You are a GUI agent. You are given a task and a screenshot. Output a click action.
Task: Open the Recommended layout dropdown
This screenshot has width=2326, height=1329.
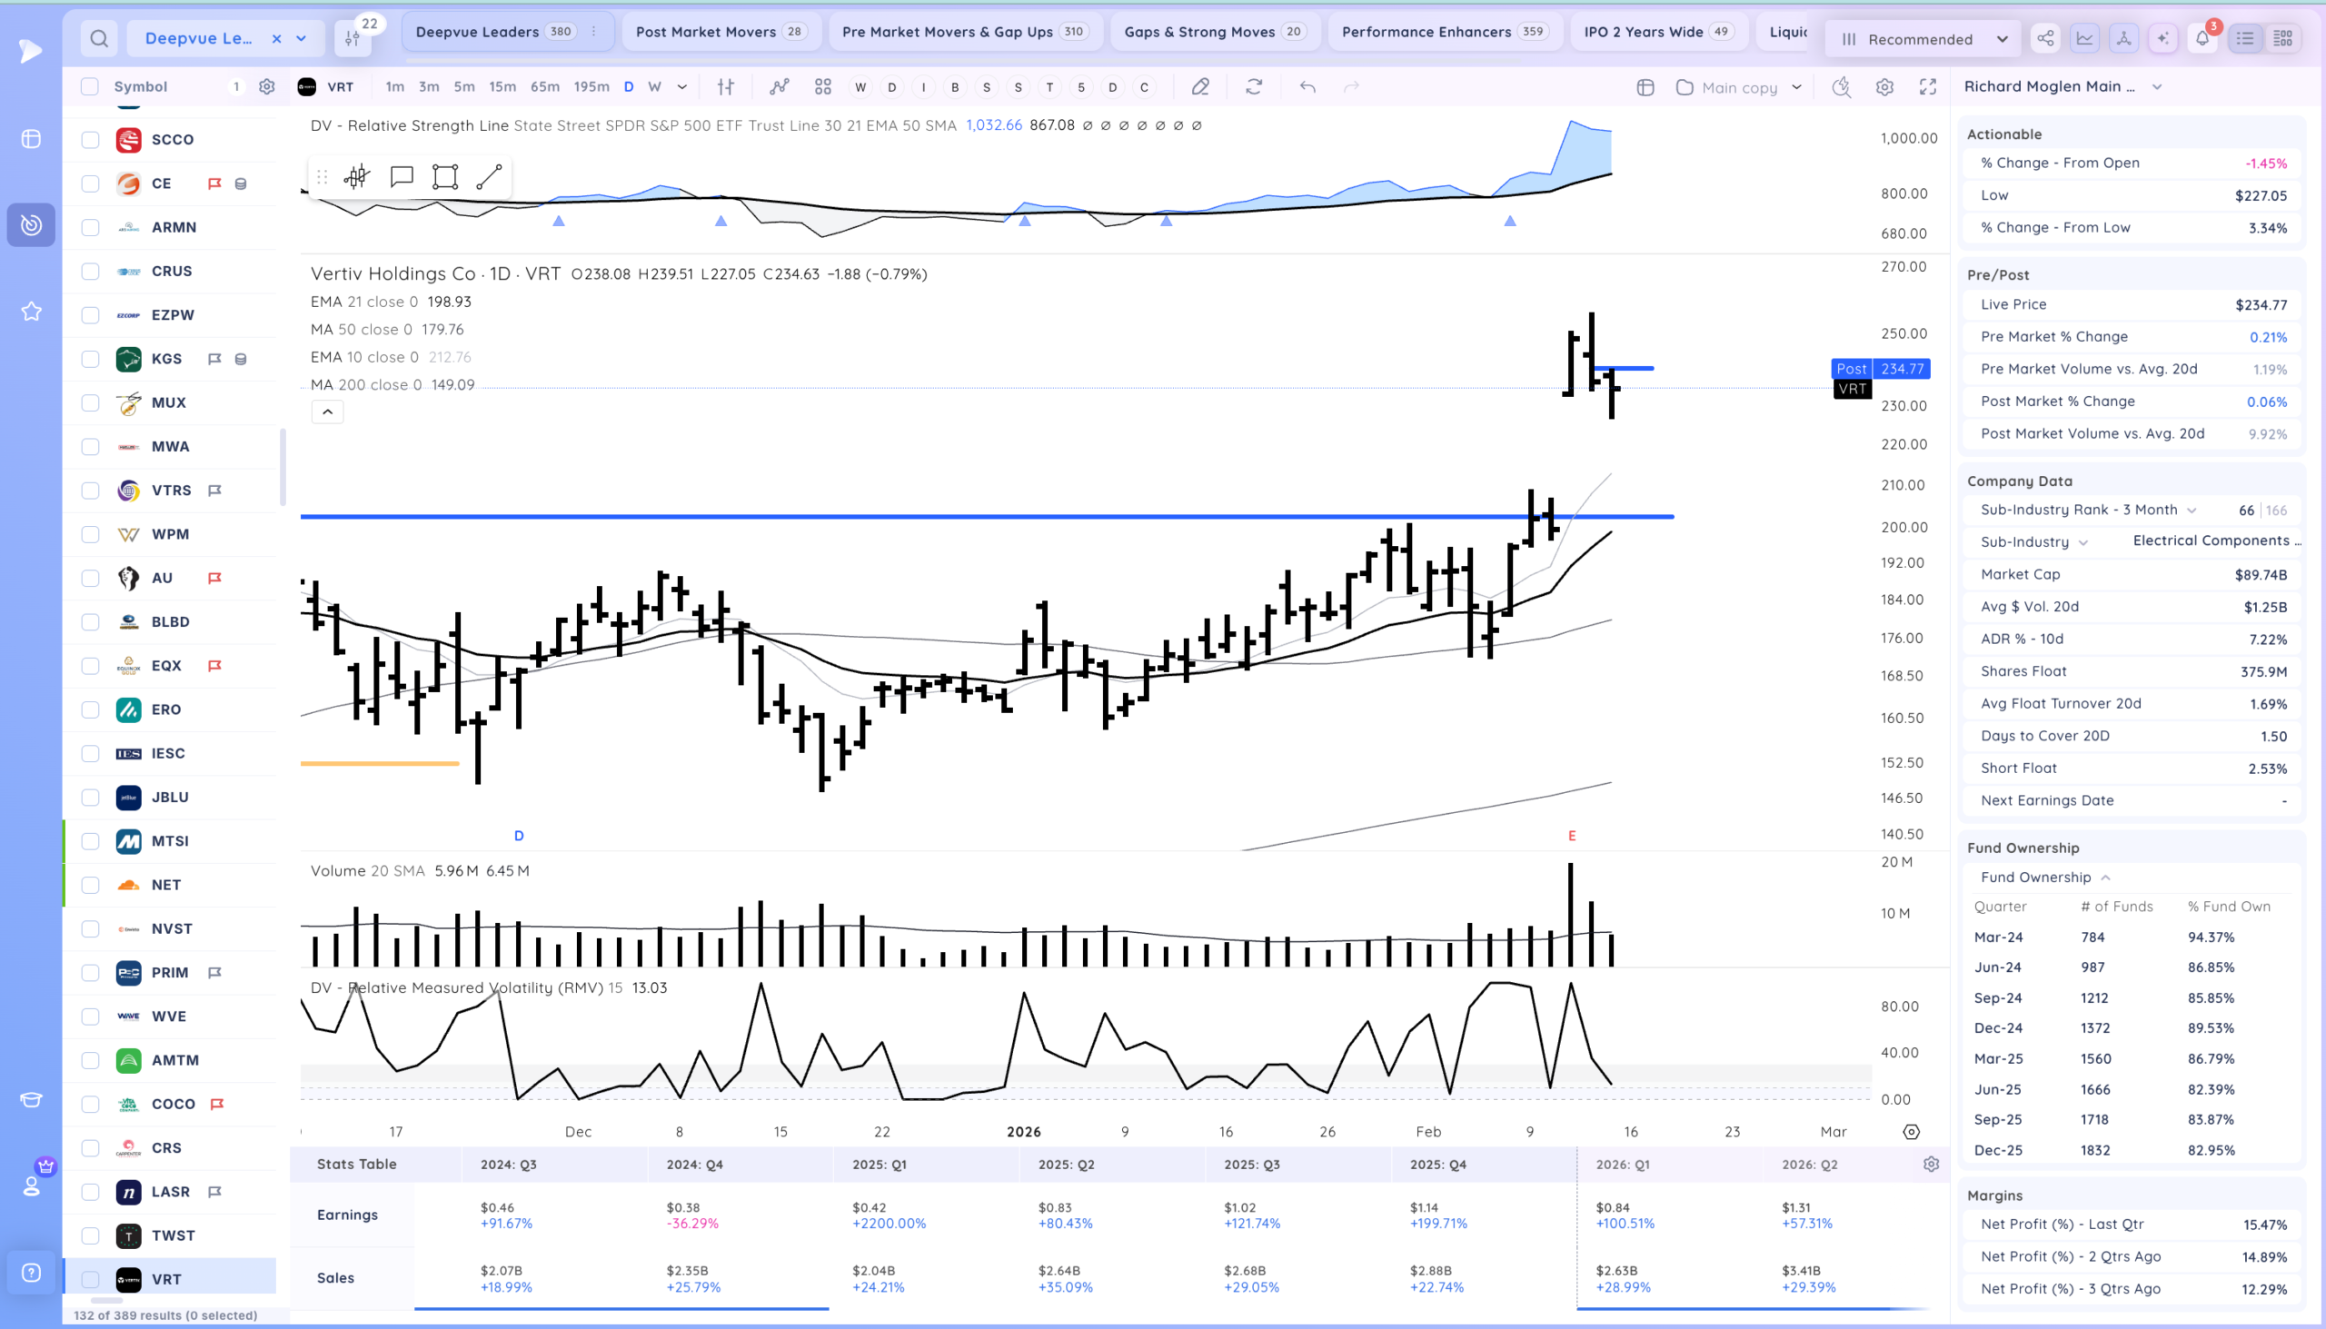1923,39
